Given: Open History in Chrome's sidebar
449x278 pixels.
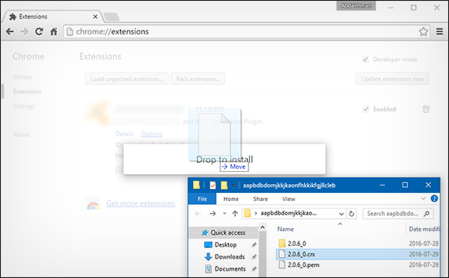Looking at the screenshot, I should (22, 77).
